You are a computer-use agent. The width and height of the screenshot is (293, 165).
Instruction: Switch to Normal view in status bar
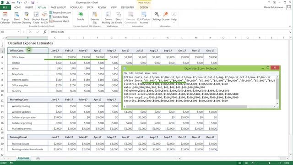click(239, 163)
